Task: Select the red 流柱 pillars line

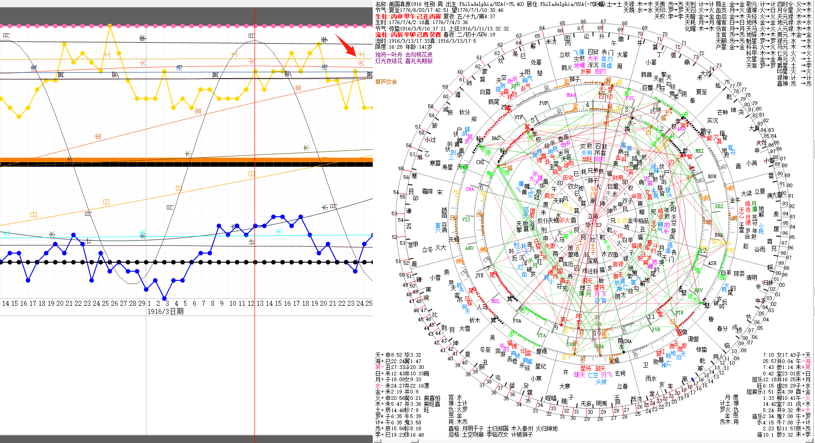Action: coord(408,35)
